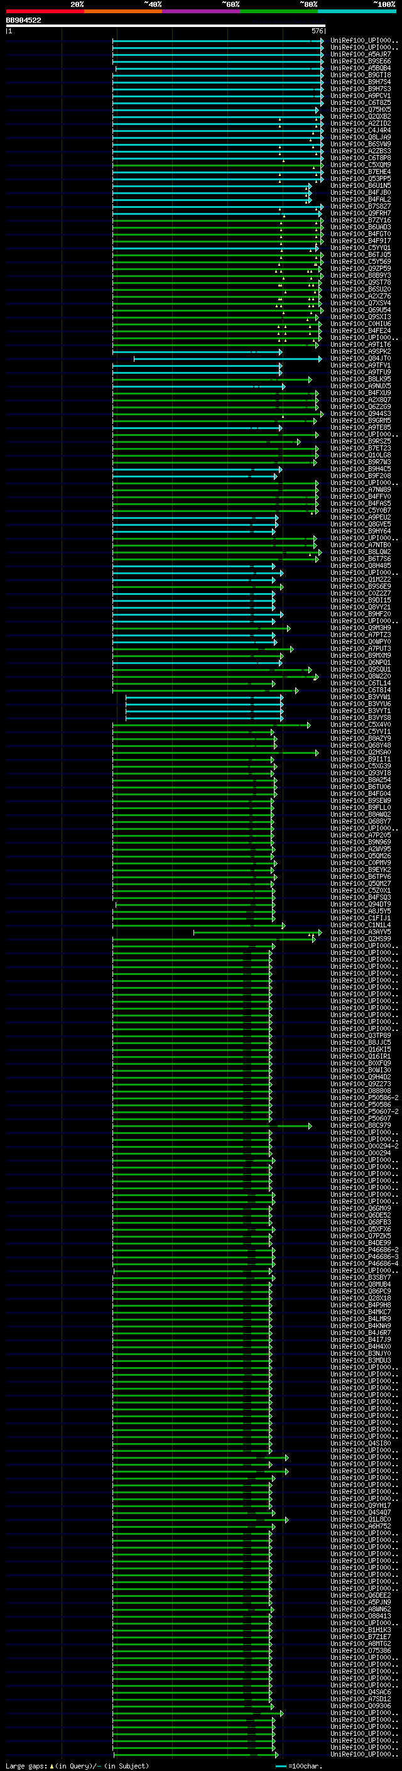Select hit UniRef100_C0HIU6
Viewport: 402px width, 1771px height.
point(361,324)
